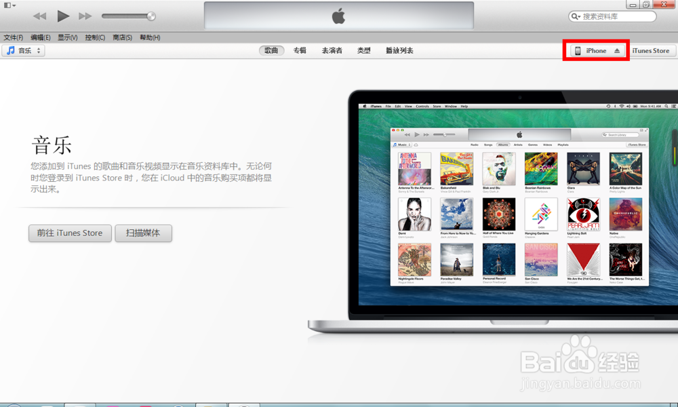The image size is (678, 407).
Task: Click the Bakersfield album cover thumbnail
Action: point(456,169)
